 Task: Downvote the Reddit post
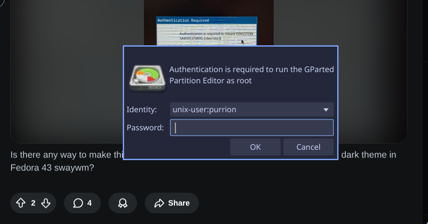tap(46, 203)
